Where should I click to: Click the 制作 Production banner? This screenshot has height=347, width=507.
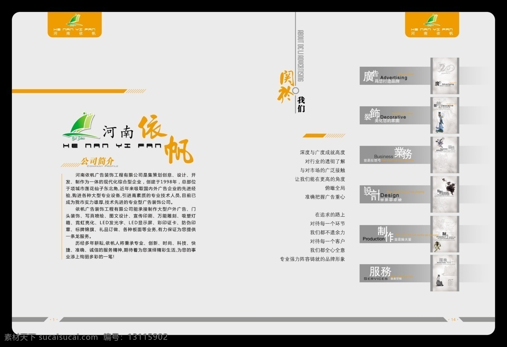pos(395,234)
